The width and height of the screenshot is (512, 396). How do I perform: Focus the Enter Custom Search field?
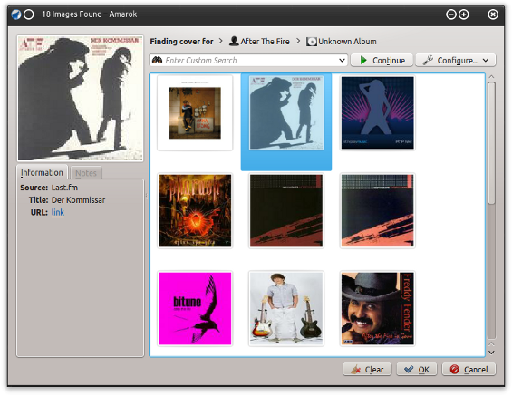pos(248,61)
